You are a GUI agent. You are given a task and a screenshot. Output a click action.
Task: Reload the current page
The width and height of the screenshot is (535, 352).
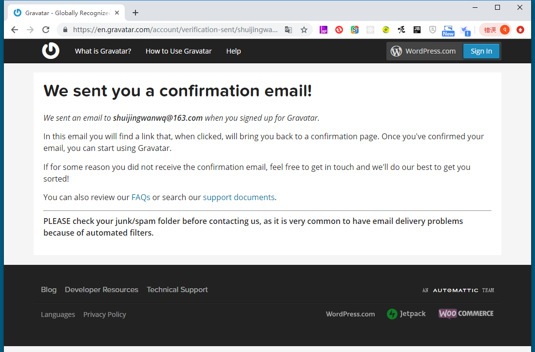(x=46, y=30)
